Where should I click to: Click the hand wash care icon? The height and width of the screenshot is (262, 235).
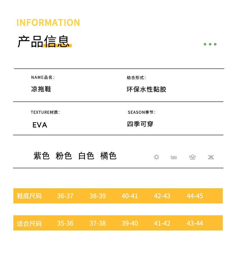192,157
